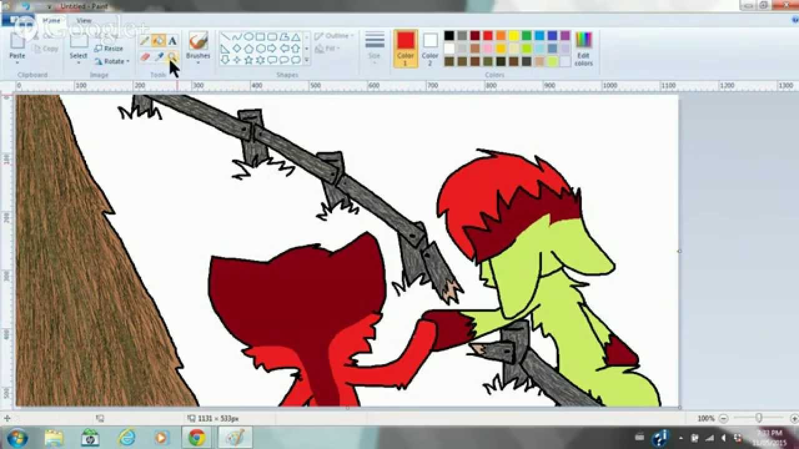Choose the Left arrow shape
This screenshot has width=799, height=449.
(x=284, y=49)
